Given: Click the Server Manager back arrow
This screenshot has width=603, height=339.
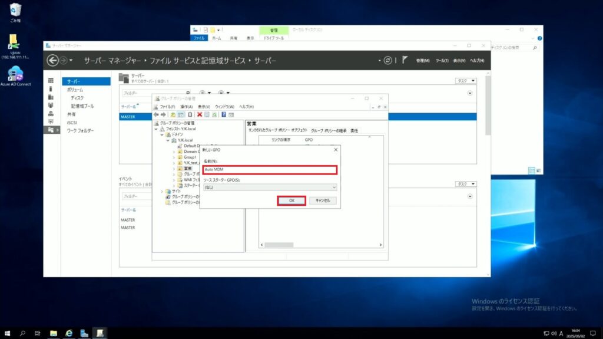Looking at the screenshot, I should 53,61.
